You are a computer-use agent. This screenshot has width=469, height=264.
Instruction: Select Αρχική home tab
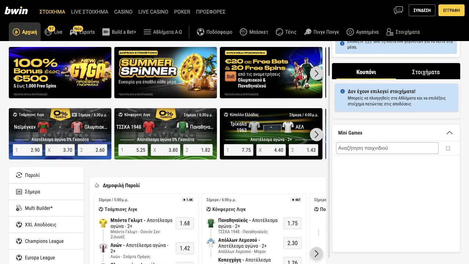pyautogui.click(x=25, y=32)
